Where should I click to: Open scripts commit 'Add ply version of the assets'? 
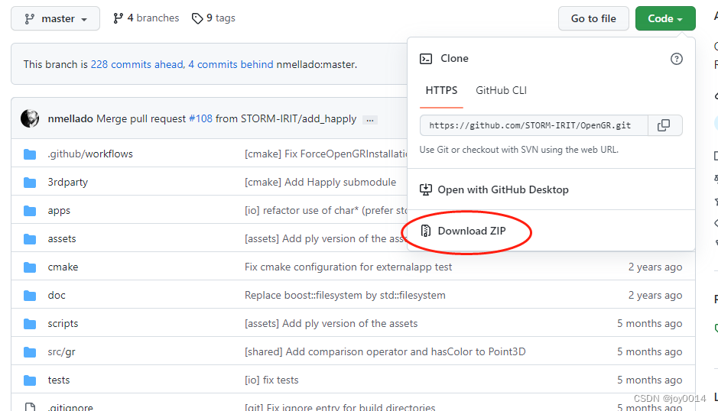[x=331, y=324]
